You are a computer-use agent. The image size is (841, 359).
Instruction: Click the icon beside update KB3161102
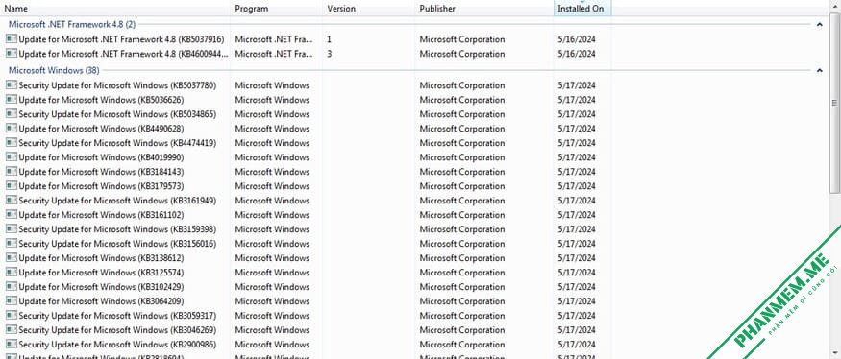pyautogui.click(x=12, y=215)
